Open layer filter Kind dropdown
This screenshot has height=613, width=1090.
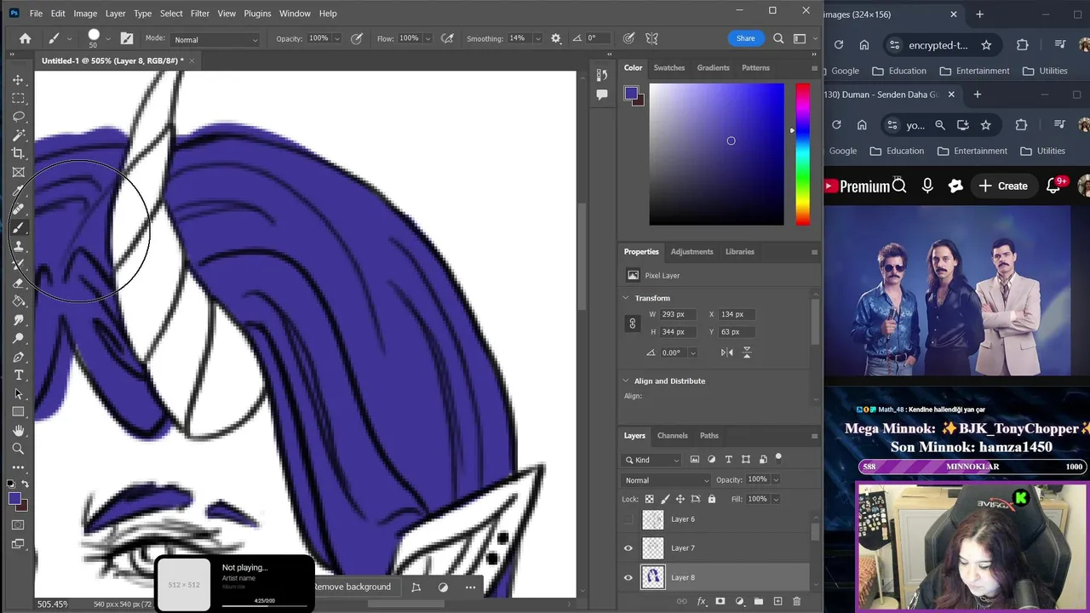(x=652, y=460)
